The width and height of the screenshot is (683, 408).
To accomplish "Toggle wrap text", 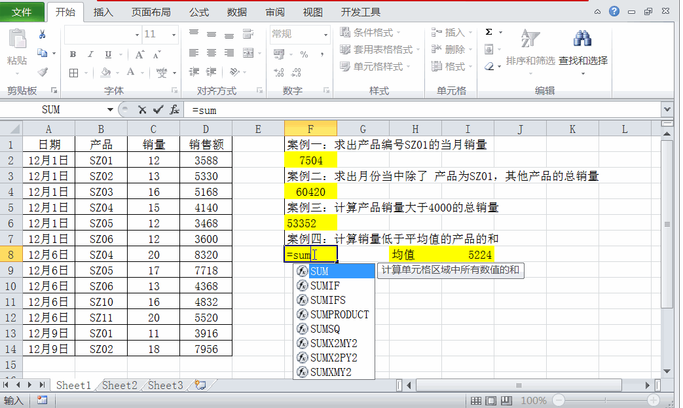I will pyautogui.click(x=248, y=34).
